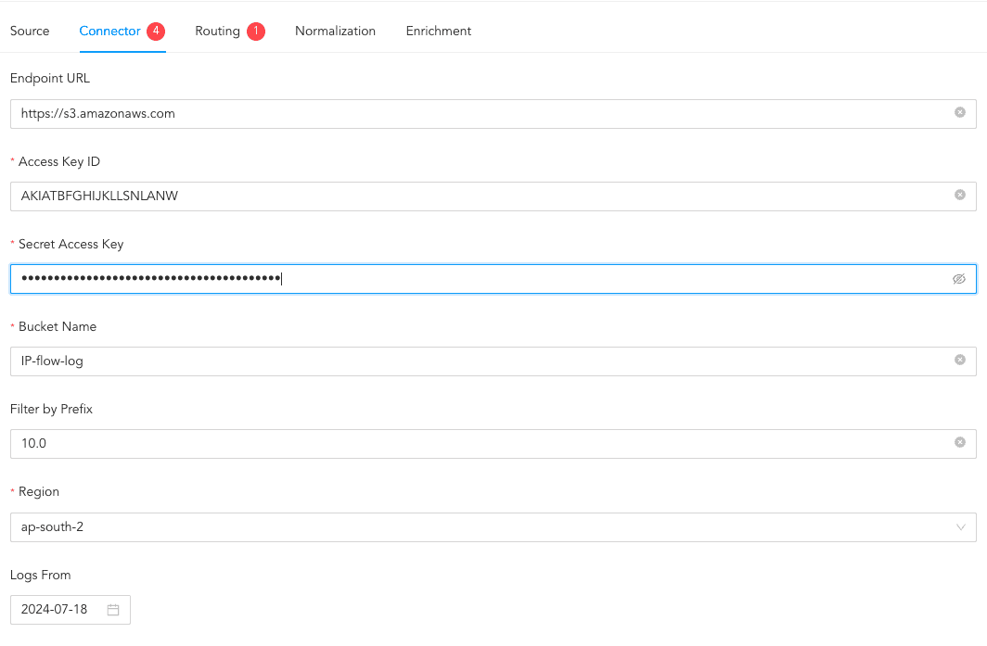
Task: Clear the Access Key ID field
Action: pos(960,196)
